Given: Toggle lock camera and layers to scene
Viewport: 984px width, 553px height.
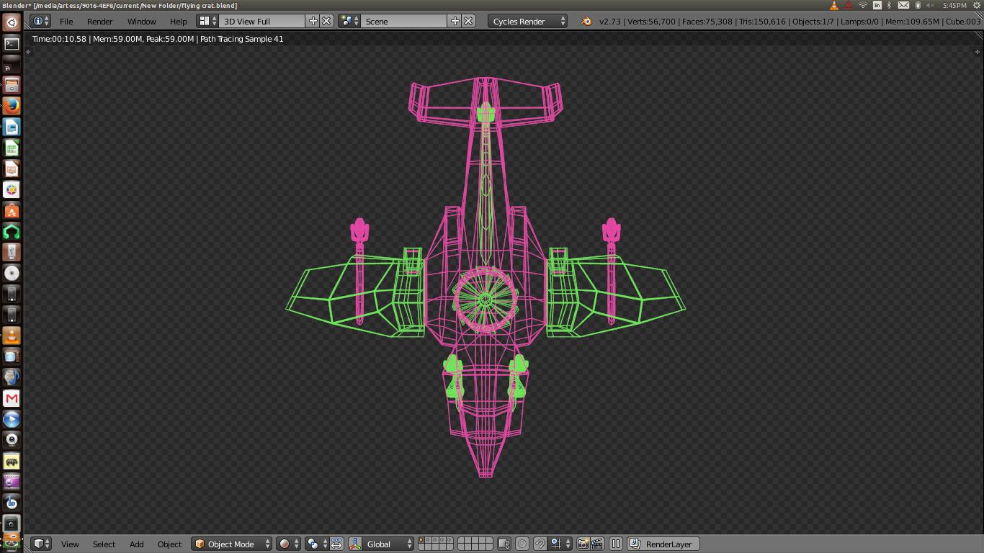Looking at the screenshot, I should (504, 544).
